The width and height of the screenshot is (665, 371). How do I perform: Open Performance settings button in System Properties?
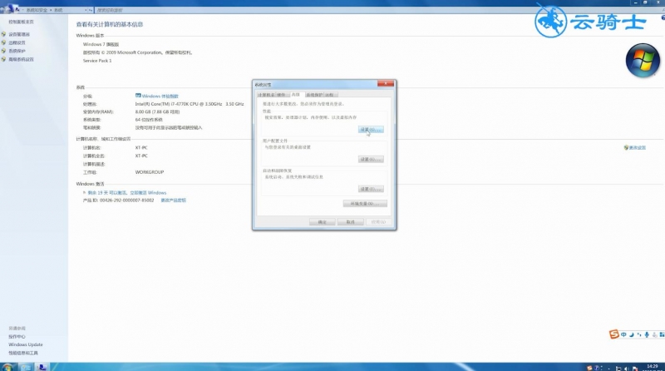pos(371,130)
